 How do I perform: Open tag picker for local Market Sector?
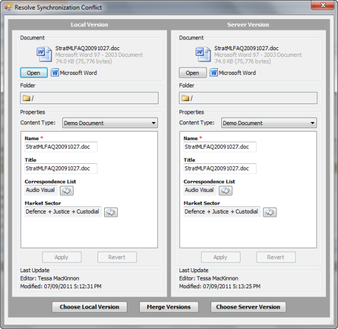pos(111,212)
